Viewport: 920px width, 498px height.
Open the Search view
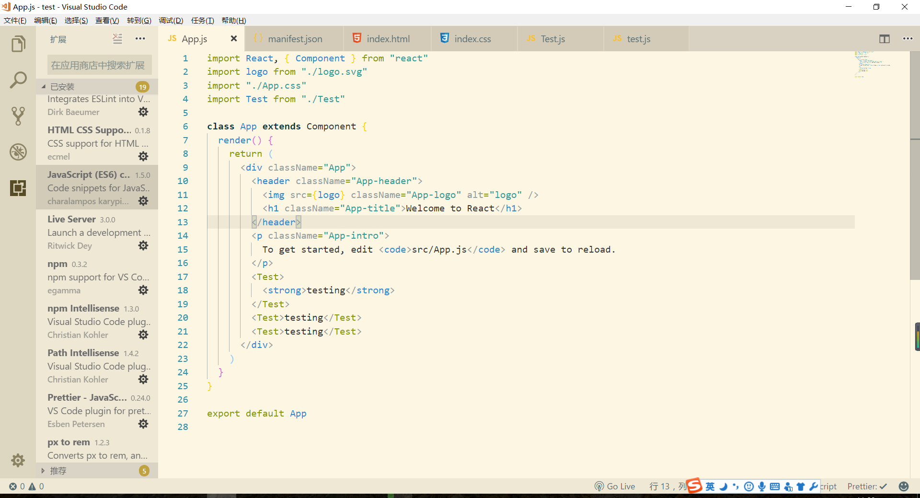(x=18, y=80)
